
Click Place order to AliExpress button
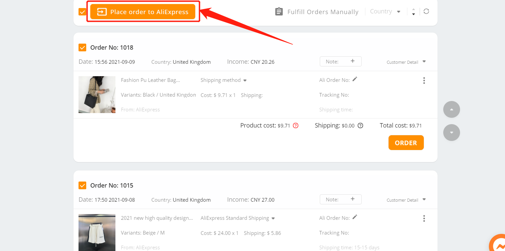143,12
